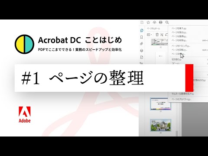This screenshot has height=156, width=208.
Task: Choose ページを削除 from the context menu
Action: click(x=179, y=40)
